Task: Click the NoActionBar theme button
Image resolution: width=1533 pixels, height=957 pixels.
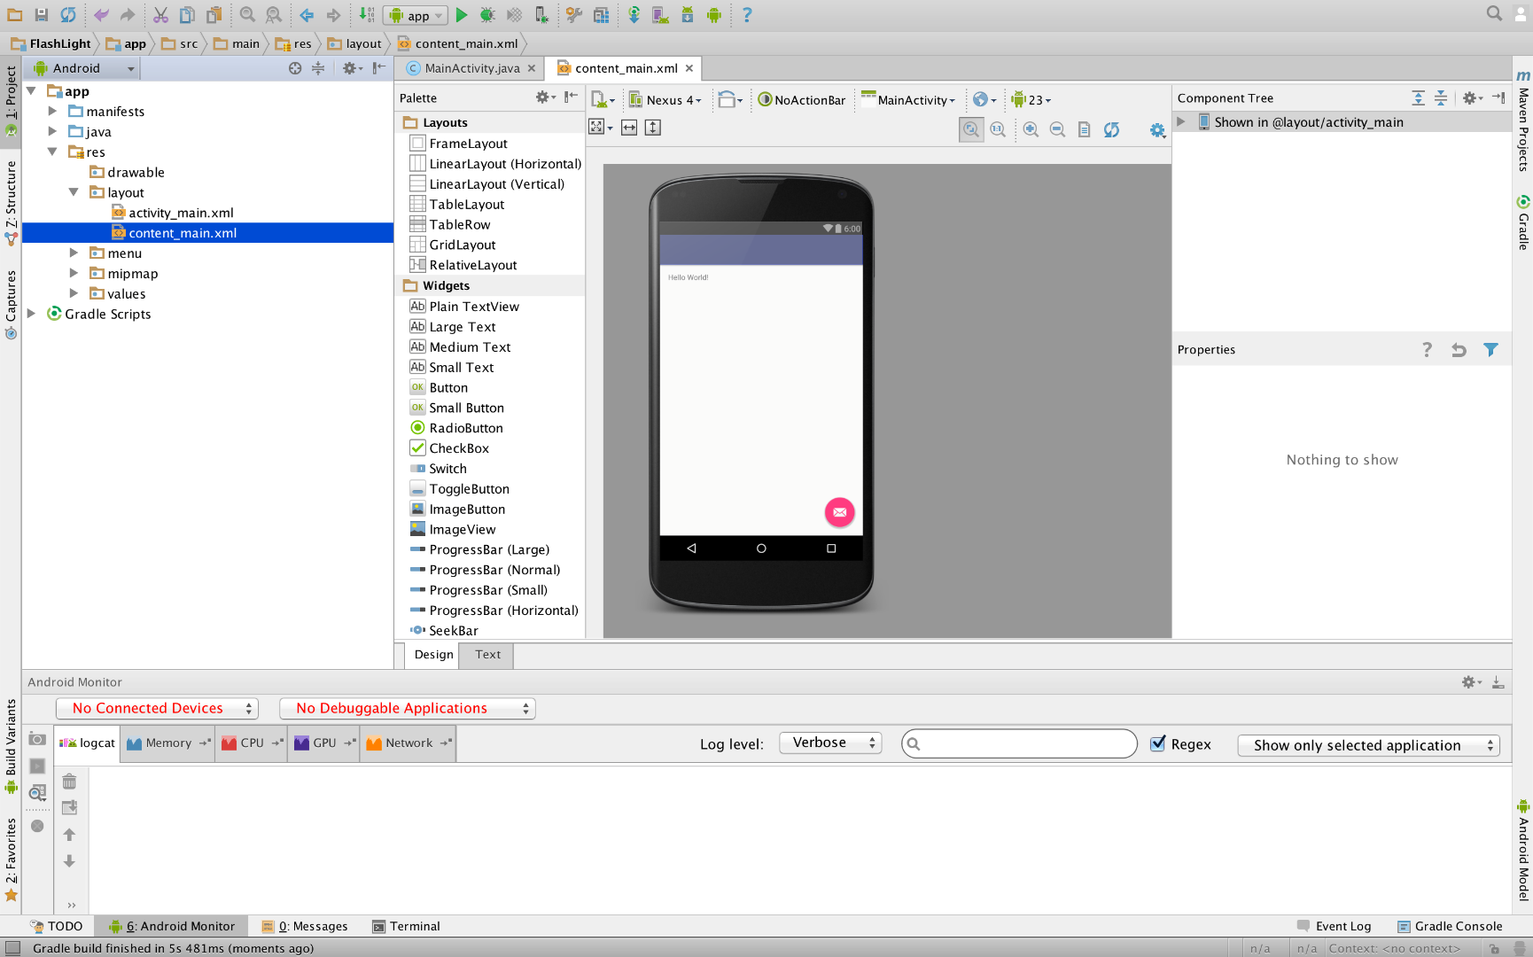Action: (x=802, y=99)
